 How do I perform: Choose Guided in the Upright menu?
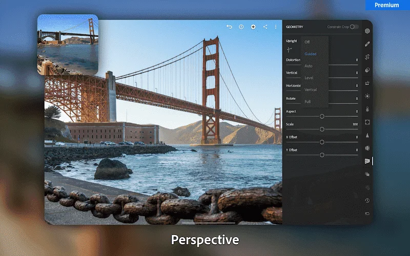coord(311,54)
